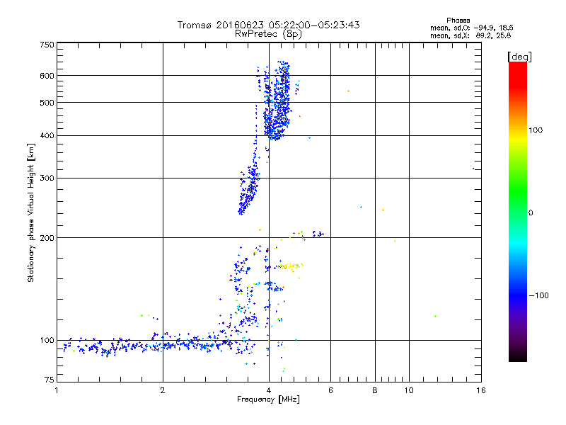Click the height axis tick label "100"
This screenshot has width=566, height=425.
[x=47, y=341]
